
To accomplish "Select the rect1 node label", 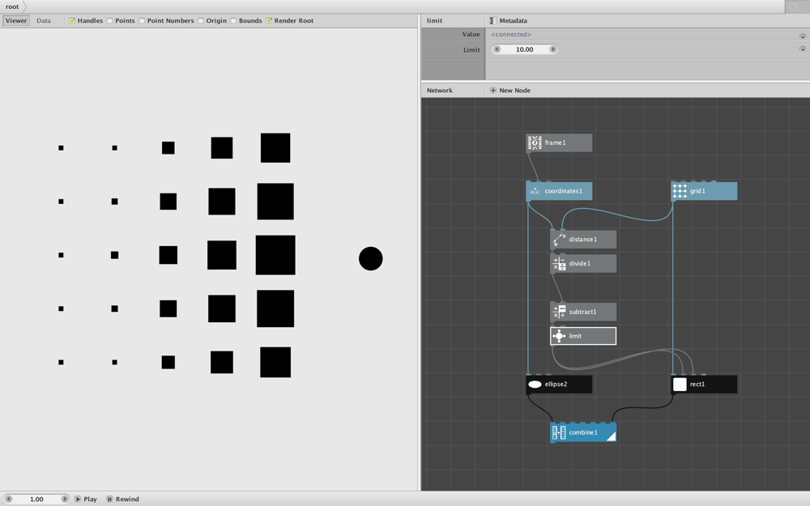I will pyautogui.click(x=697, y=384).
